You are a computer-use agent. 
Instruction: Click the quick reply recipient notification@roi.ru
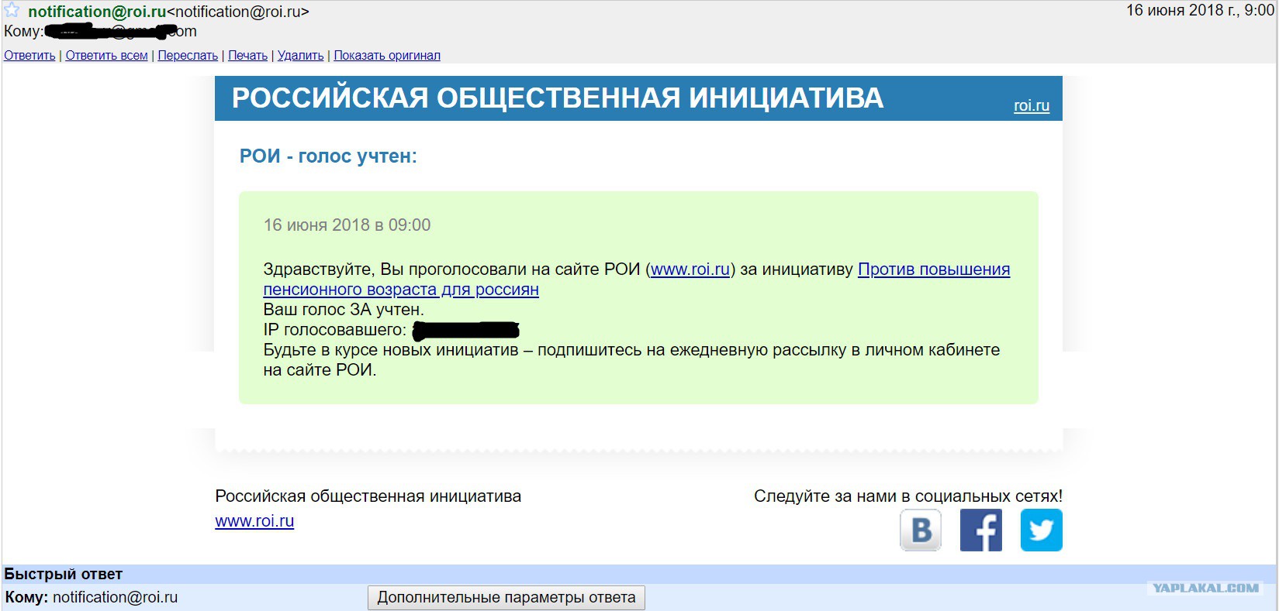pyautogui.click(x=115, y=598)
